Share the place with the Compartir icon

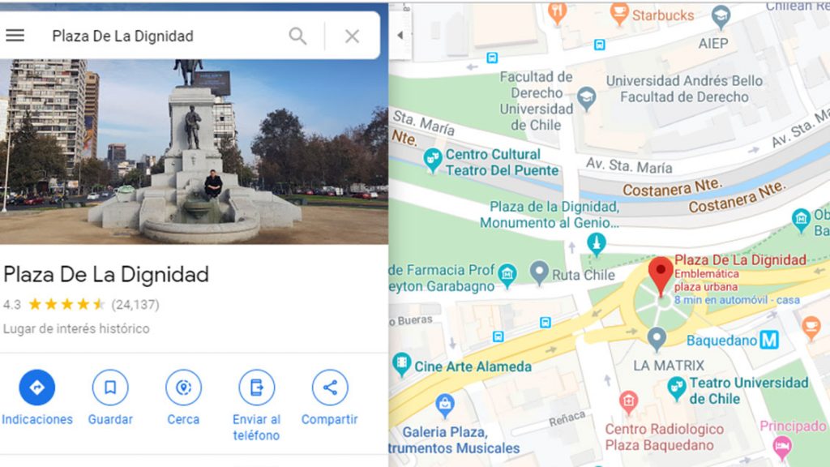click(x=330, y=388)
